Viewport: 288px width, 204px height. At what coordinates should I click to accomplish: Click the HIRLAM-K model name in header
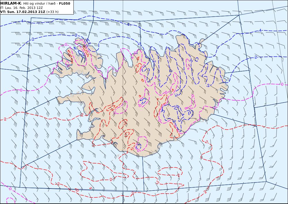coord(11,3)
